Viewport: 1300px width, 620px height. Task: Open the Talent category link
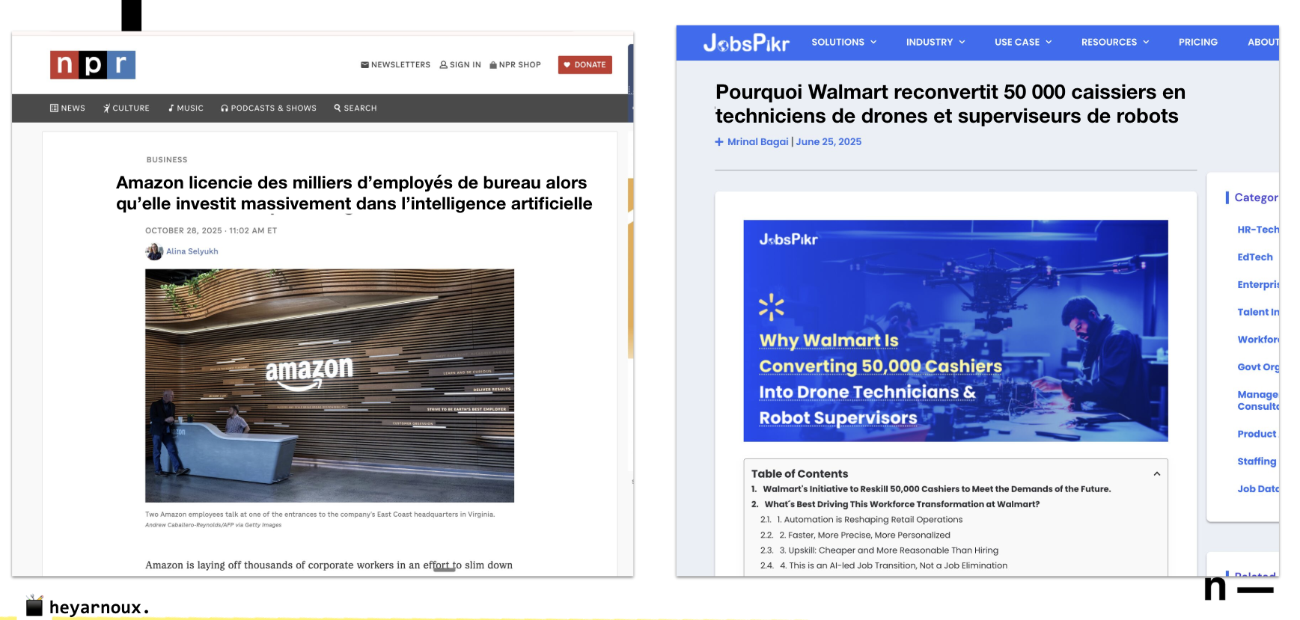tap(1258, 313)
